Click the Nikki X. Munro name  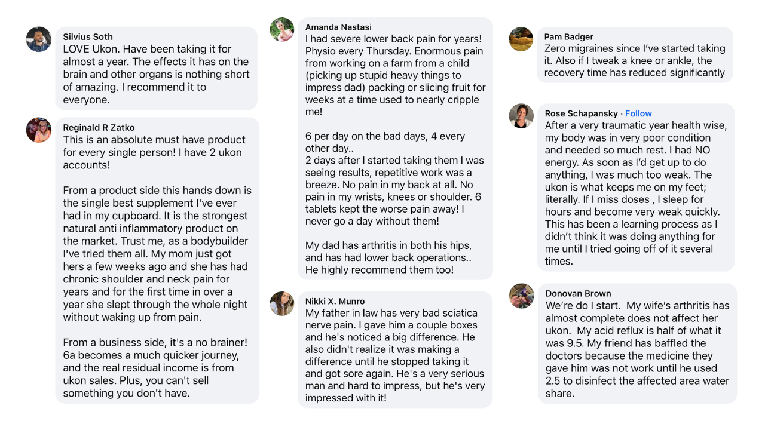tap(335, 302)
